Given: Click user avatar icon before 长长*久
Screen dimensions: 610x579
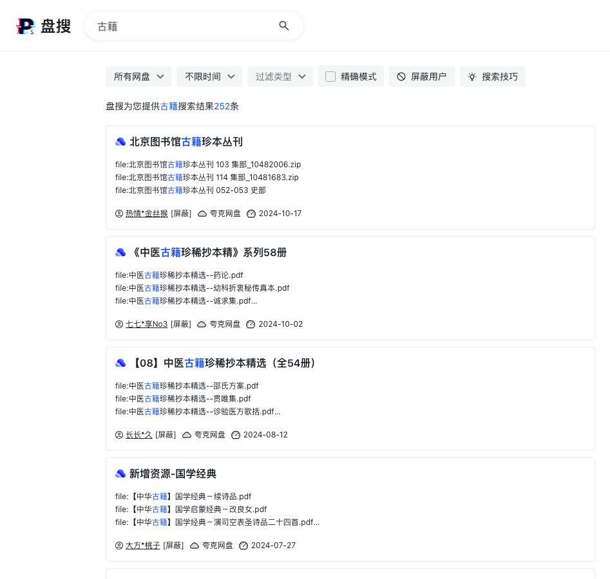Looking at the screenshot, I should [119, 435].
